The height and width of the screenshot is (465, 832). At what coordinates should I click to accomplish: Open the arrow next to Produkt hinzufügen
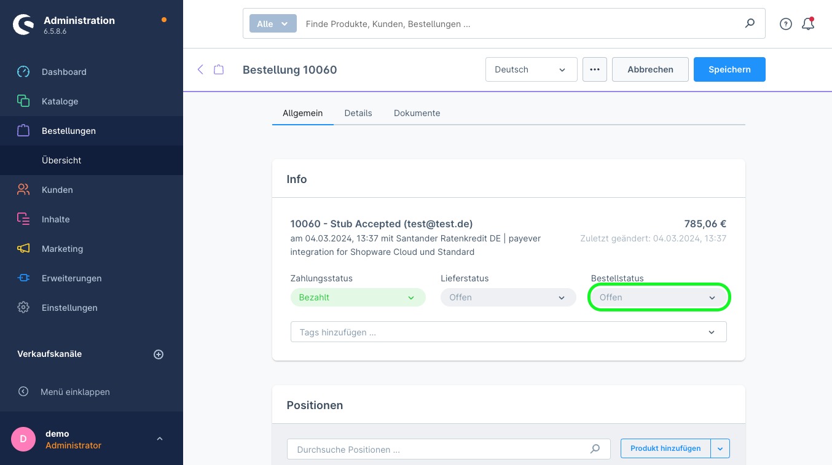tap(720, 448)
